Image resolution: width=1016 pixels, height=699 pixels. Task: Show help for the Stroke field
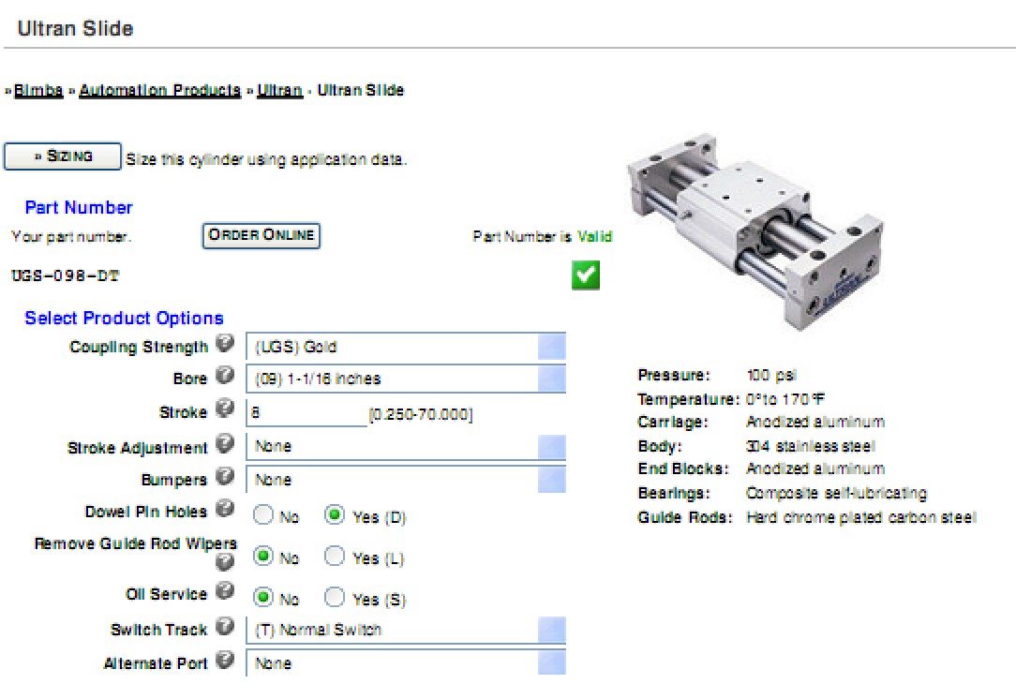pyautogui.click(x=225, y=409)
